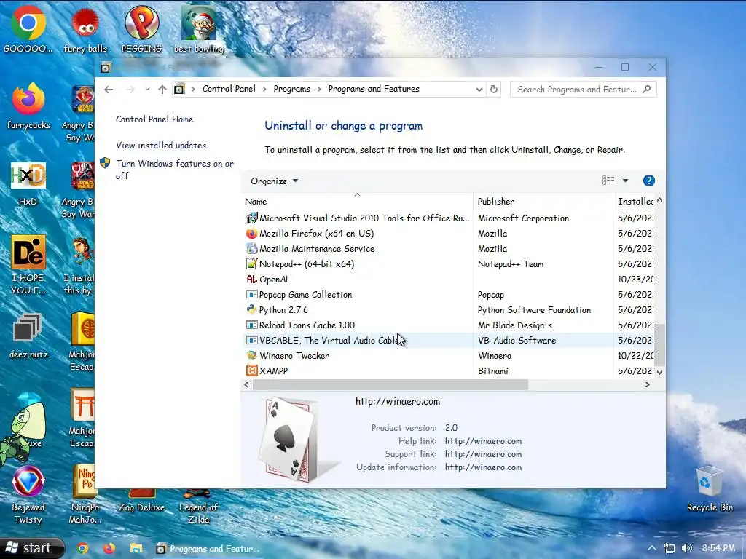Open the recent locations dropdown arrow
746x559 pixels.
pyautogui.click(x=147, y=89)
